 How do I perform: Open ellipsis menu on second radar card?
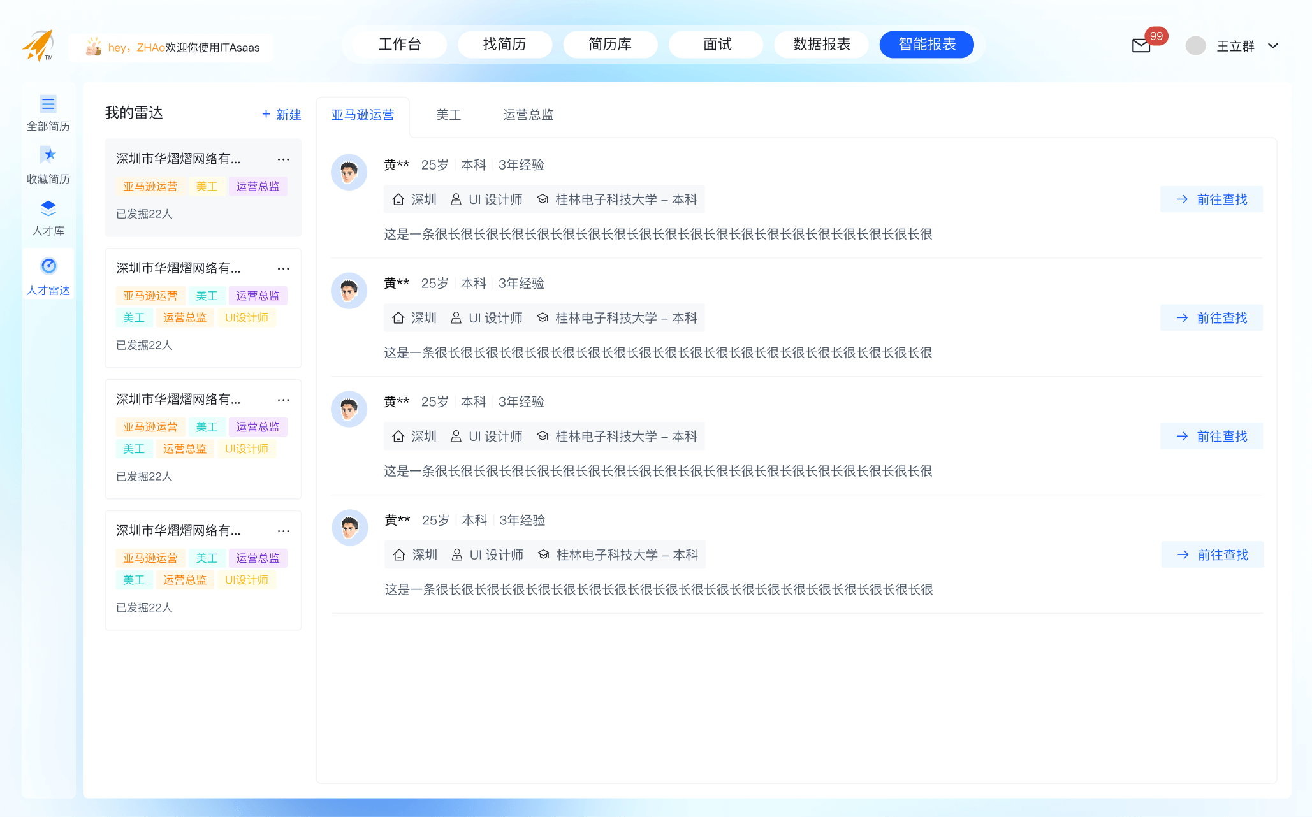point(283,269)
